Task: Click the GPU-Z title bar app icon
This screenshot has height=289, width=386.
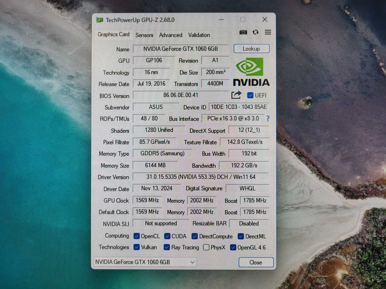Action: [99, 20]
